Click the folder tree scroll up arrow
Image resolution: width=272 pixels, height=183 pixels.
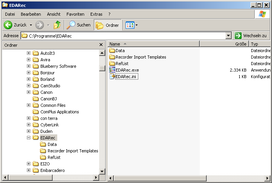click(x=102, y=53)
